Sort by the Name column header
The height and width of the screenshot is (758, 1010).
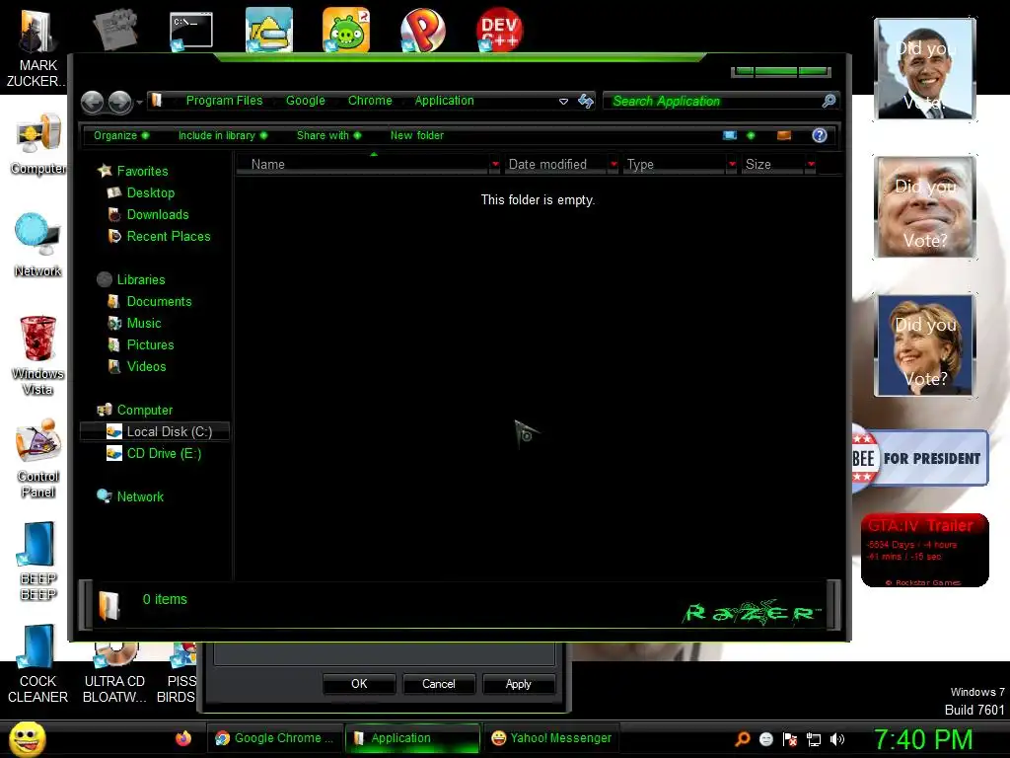(x=363, y=165)
